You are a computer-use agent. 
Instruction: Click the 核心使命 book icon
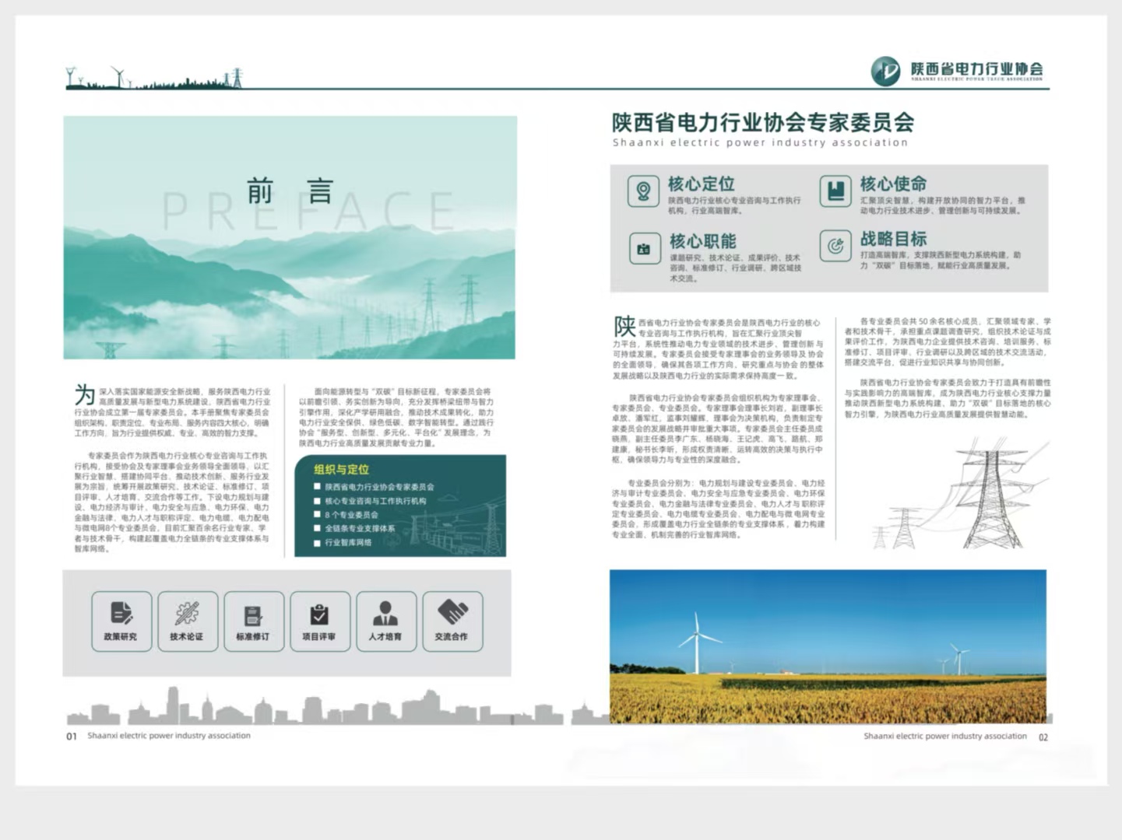click(835, 191)
